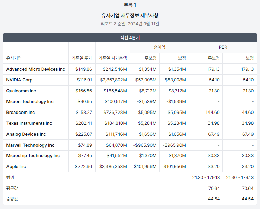Viewport: 260px width, 209px height.
Task: Click the Marvell Technology Inc name
Action: pos(30,145)
